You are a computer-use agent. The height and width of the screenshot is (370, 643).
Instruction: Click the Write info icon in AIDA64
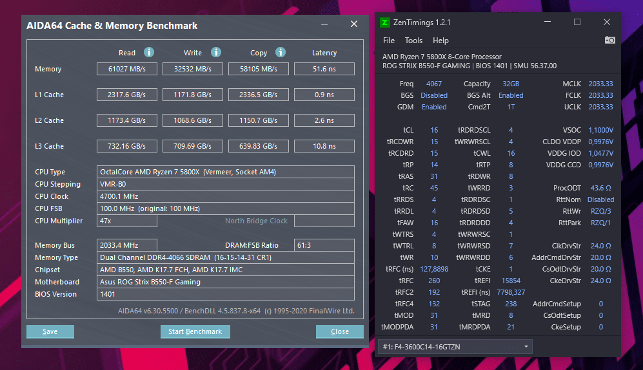point(216,52)
